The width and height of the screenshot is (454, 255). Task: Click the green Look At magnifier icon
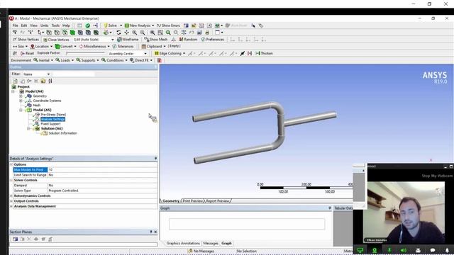tap(168, 33)
